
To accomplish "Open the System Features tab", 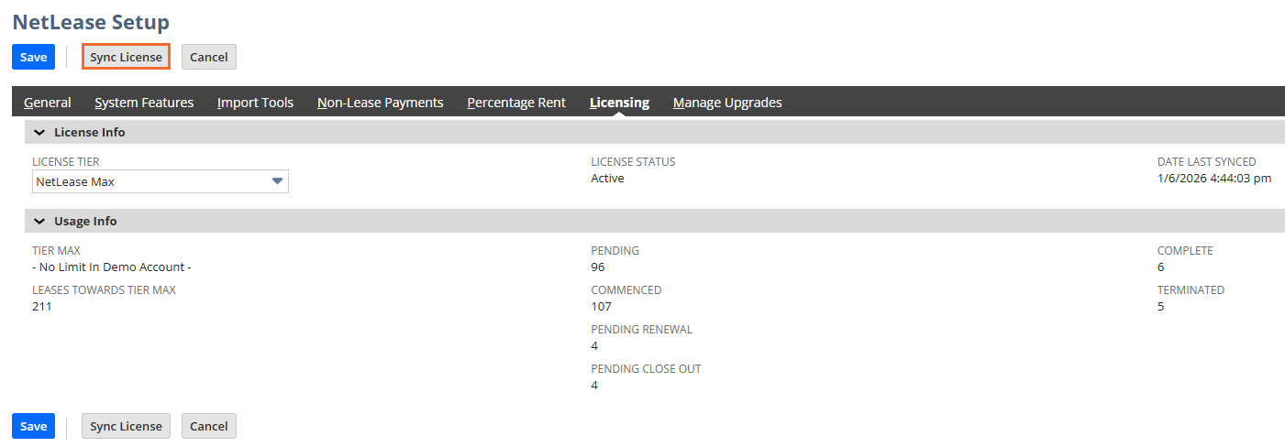I will 144,103.
